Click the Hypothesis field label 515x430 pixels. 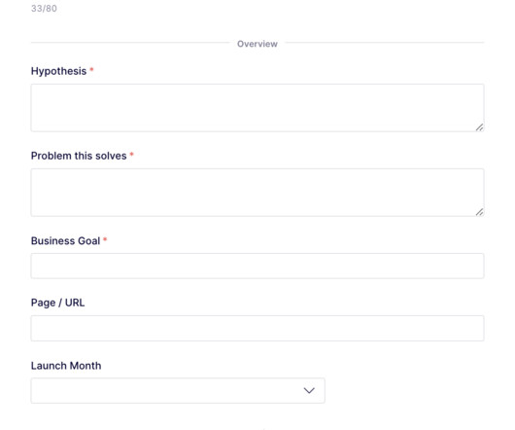click(x=59, y=71)
